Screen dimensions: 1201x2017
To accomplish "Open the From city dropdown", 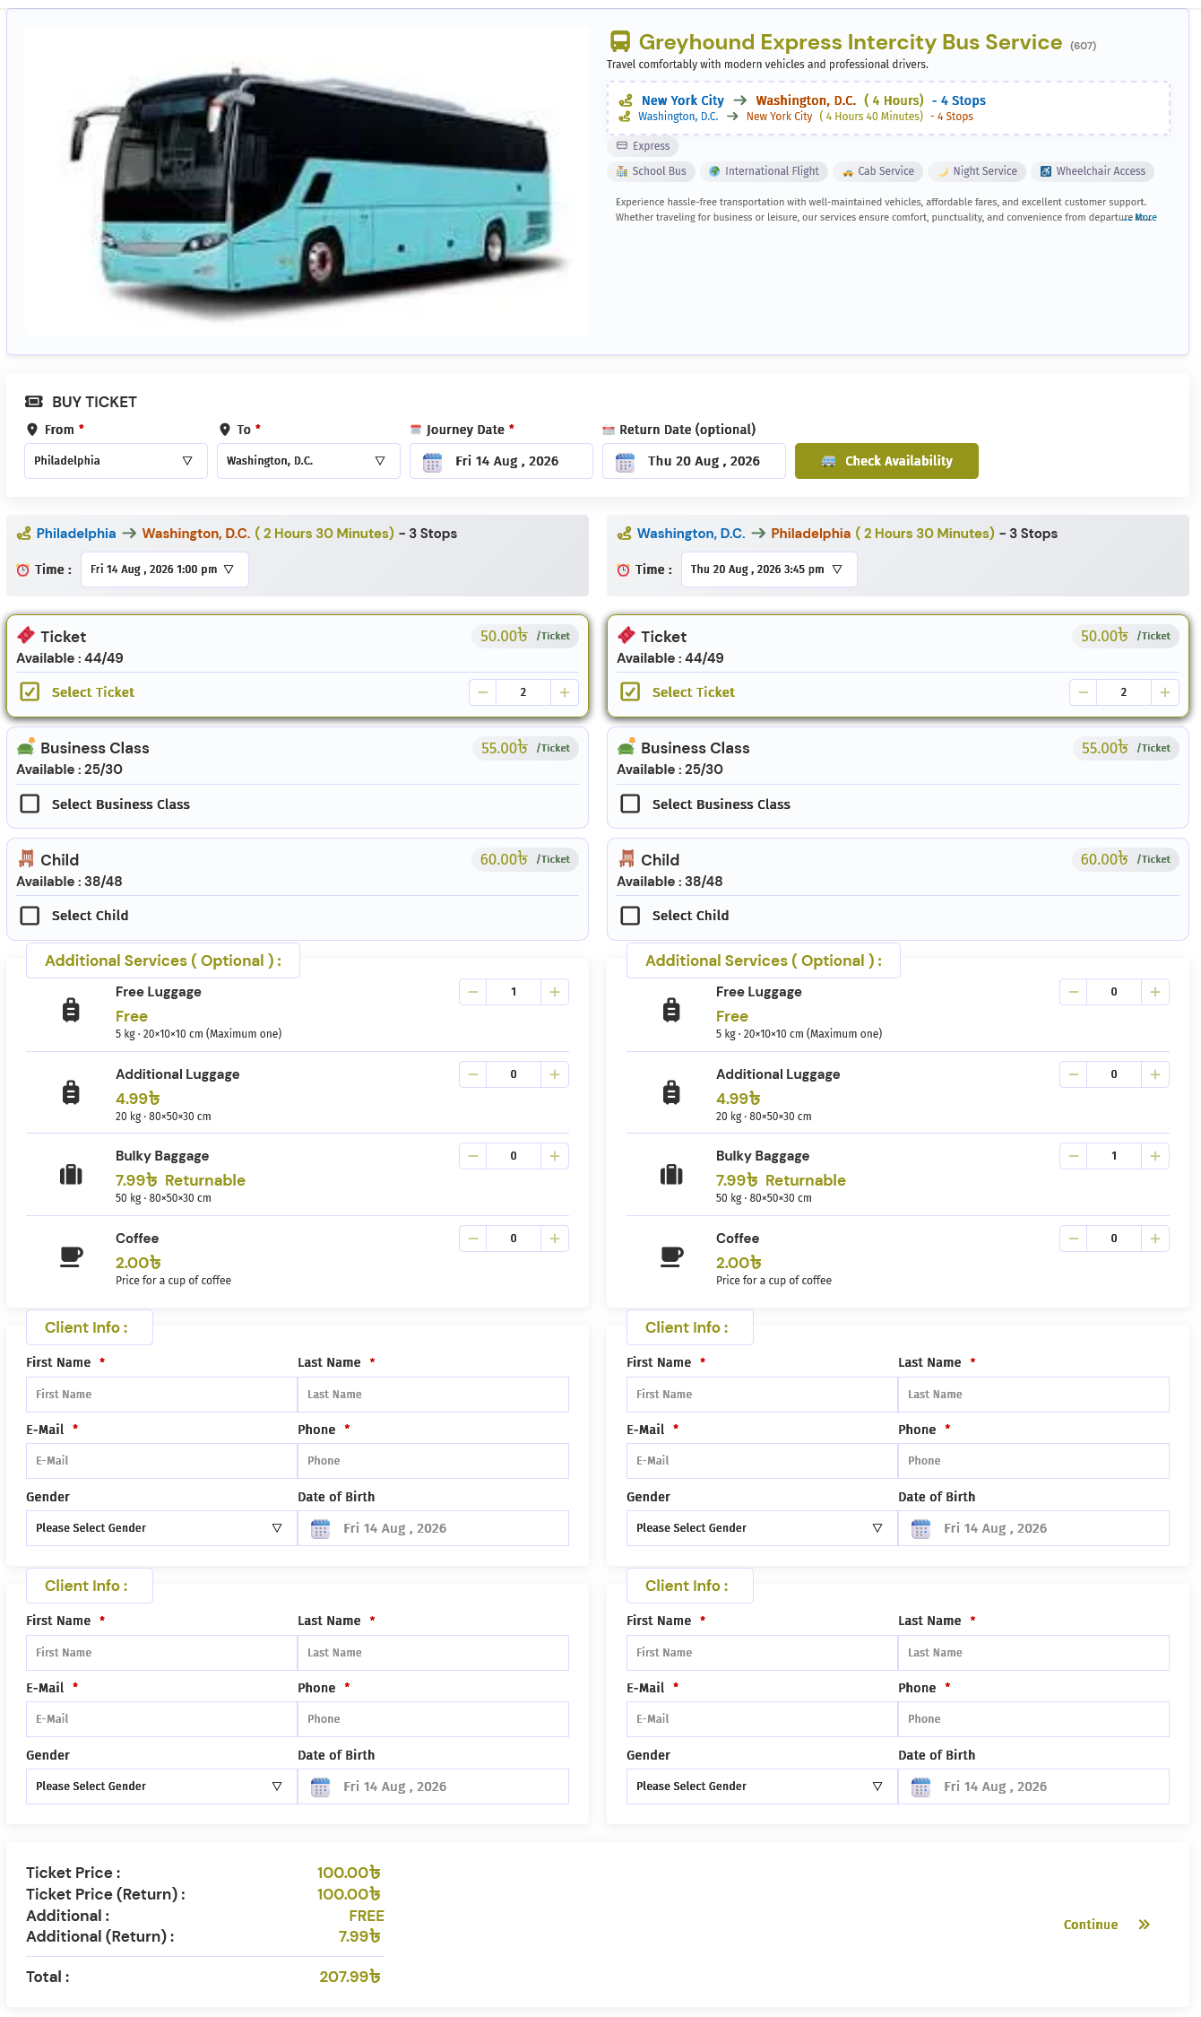I will (x=116, y=461).
